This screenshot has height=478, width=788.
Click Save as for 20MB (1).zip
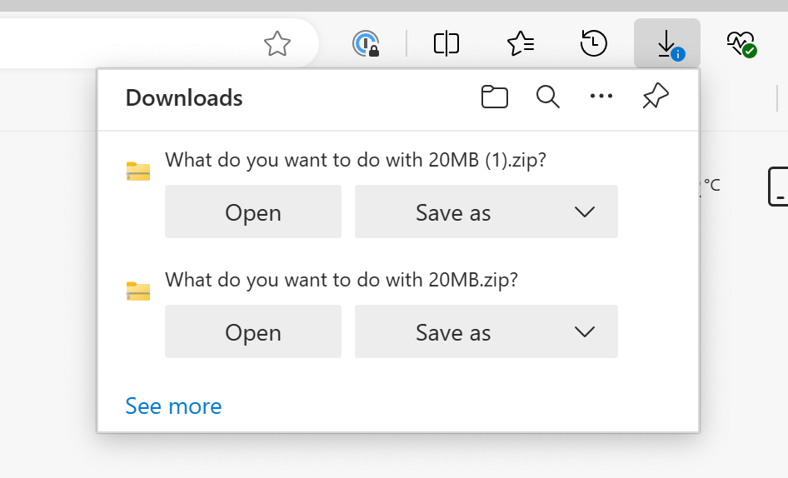coord(453,212)
